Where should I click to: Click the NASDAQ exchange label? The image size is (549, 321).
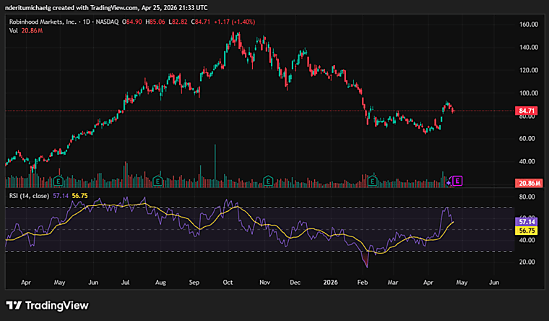click(107, 22)
